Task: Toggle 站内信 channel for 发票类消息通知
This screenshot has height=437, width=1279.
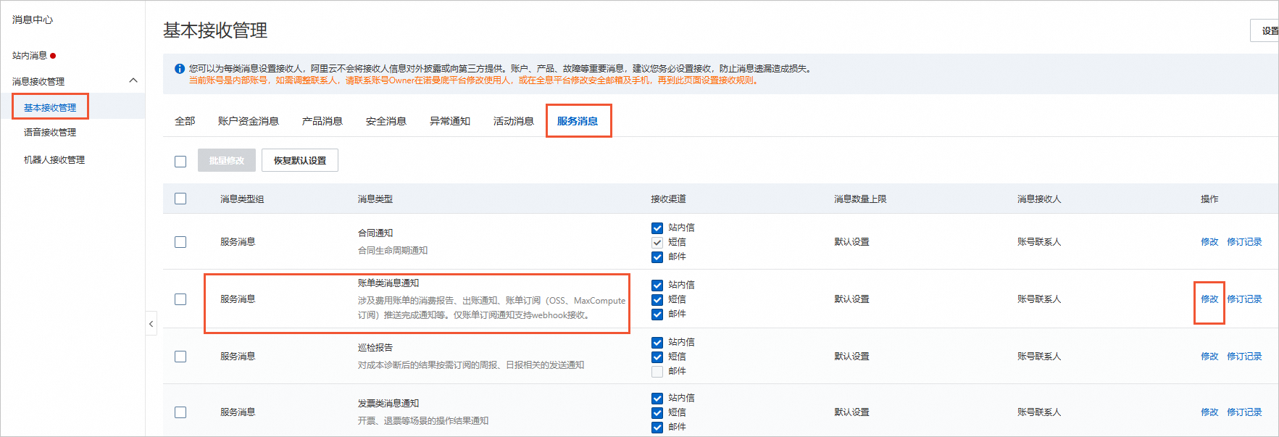Action: tap(657, 399)
